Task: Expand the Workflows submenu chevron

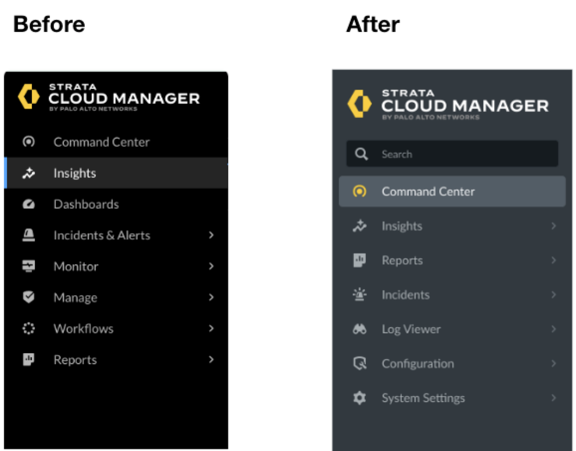Action: pyautogui.click(x=211, y=328)
